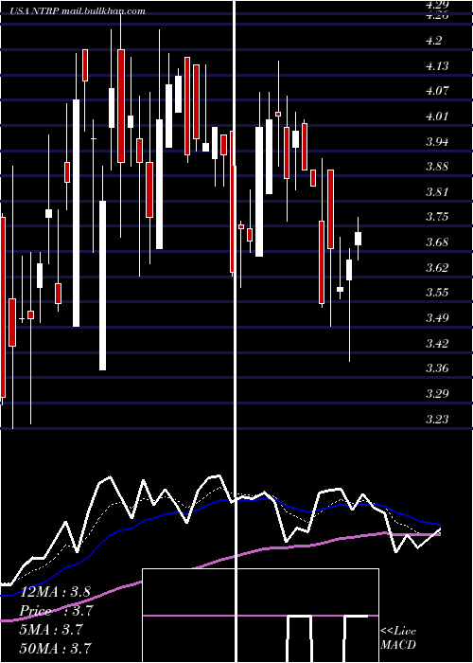Click the 3.75 price axis label
The image size is (473, 663).
click(x=437, y=217)
